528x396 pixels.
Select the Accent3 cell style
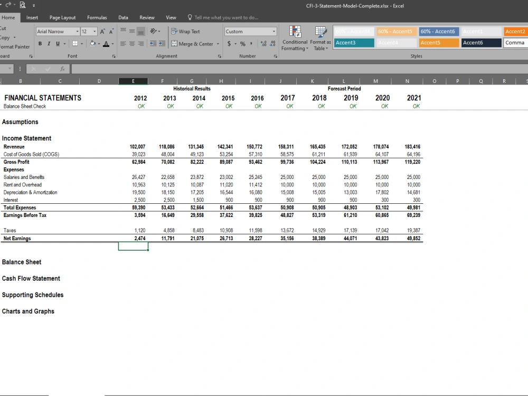(x=354, y=42)
